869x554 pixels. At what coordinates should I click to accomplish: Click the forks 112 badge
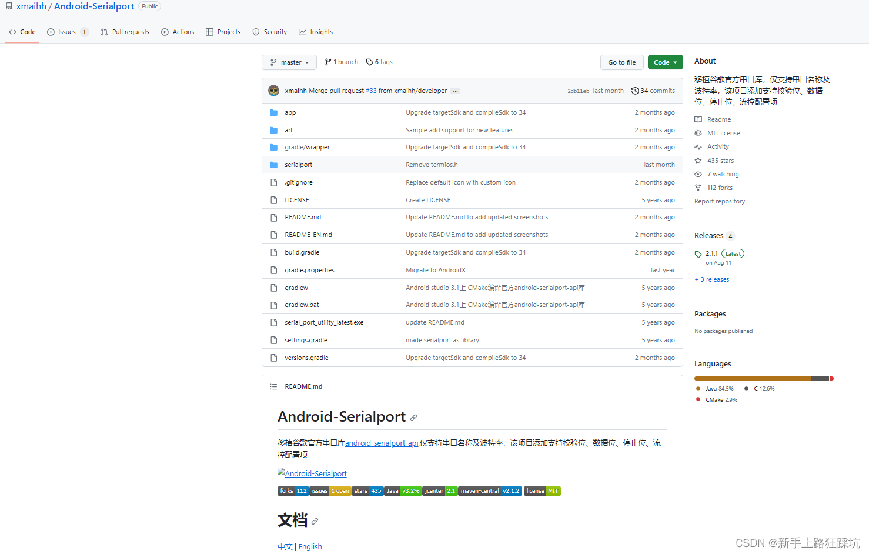(293, 491)
